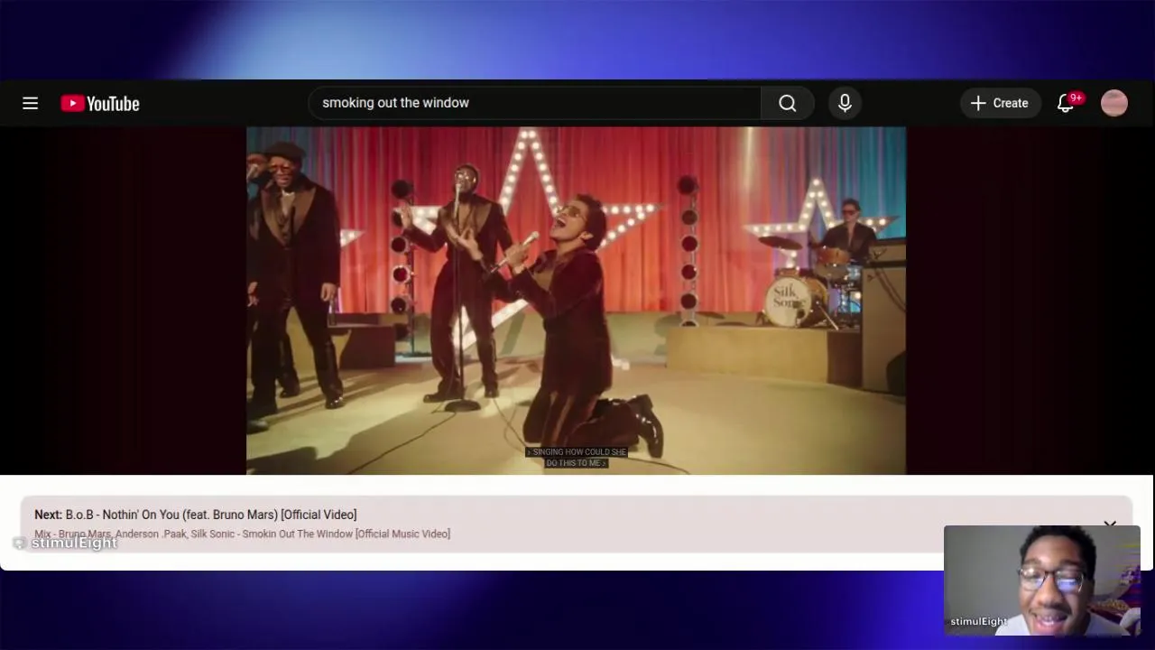Click the search magnifier button
This screenshot has height=650, width=1155.
point(788,103)
